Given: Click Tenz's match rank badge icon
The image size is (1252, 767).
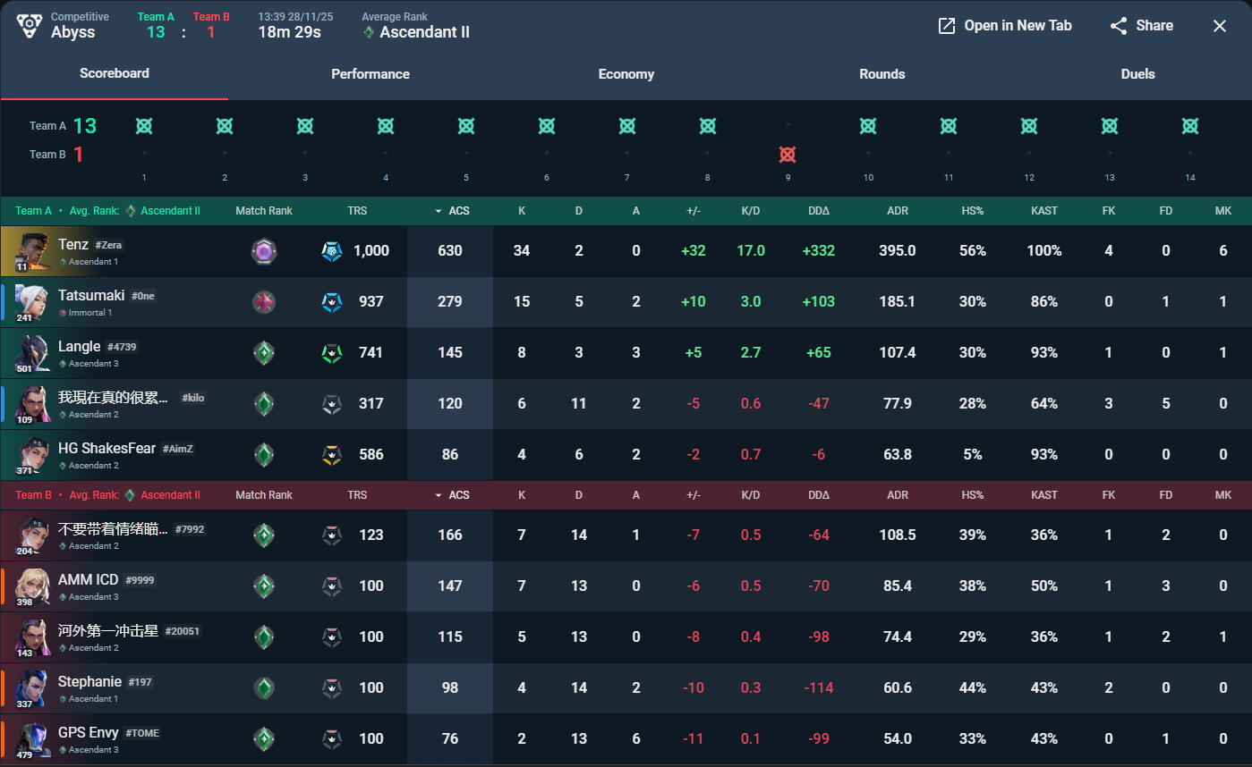Looking at the screenshot, I should click(x=263, y=251).
